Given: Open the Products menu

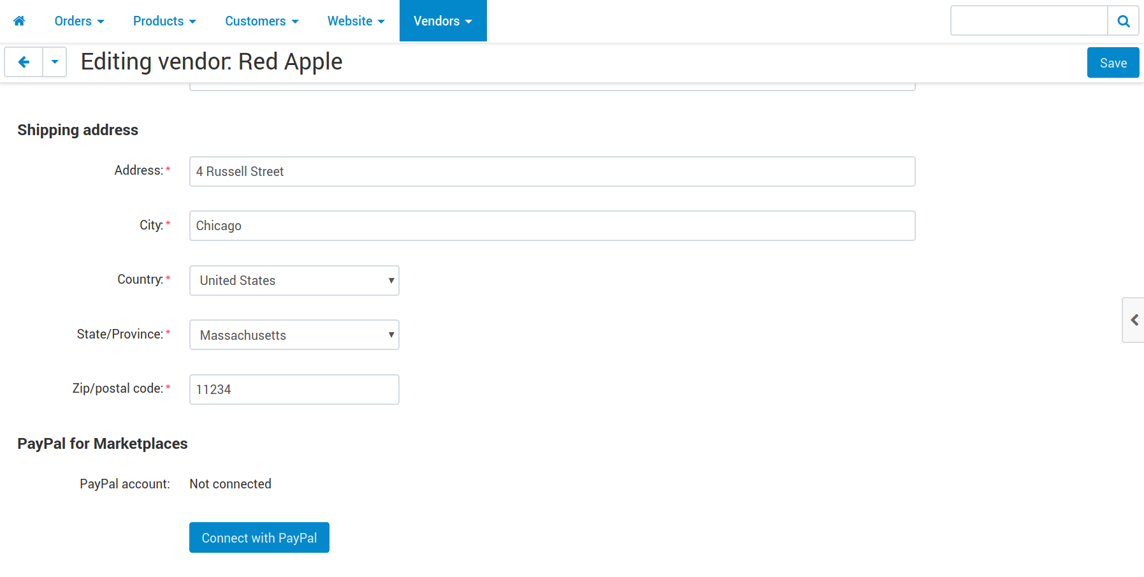Looking at the screenshot, I should (x=164, y=21).
